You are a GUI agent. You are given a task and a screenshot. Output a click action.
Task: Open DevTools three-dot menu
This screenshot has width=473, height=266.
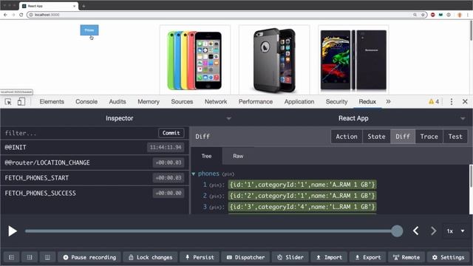click(x=452, y=102)
